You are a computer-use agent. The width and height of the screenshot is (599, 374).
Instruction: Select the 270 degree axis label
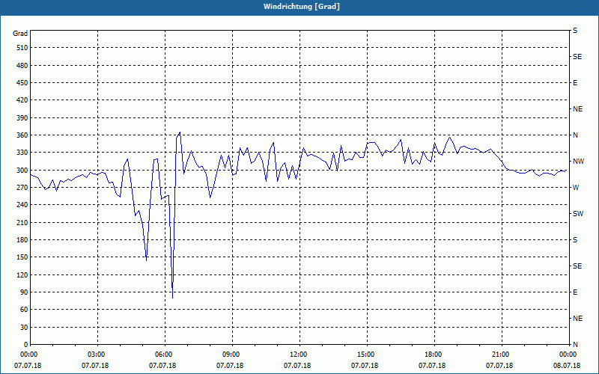coord(22,188)
